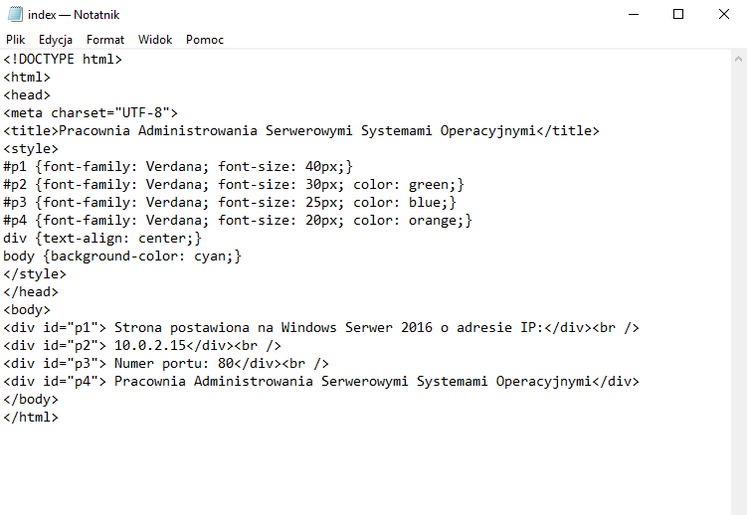Open the Plik menu
This screenshot has height=515, width=747.
pyautogui.click(x=15, y=40)
